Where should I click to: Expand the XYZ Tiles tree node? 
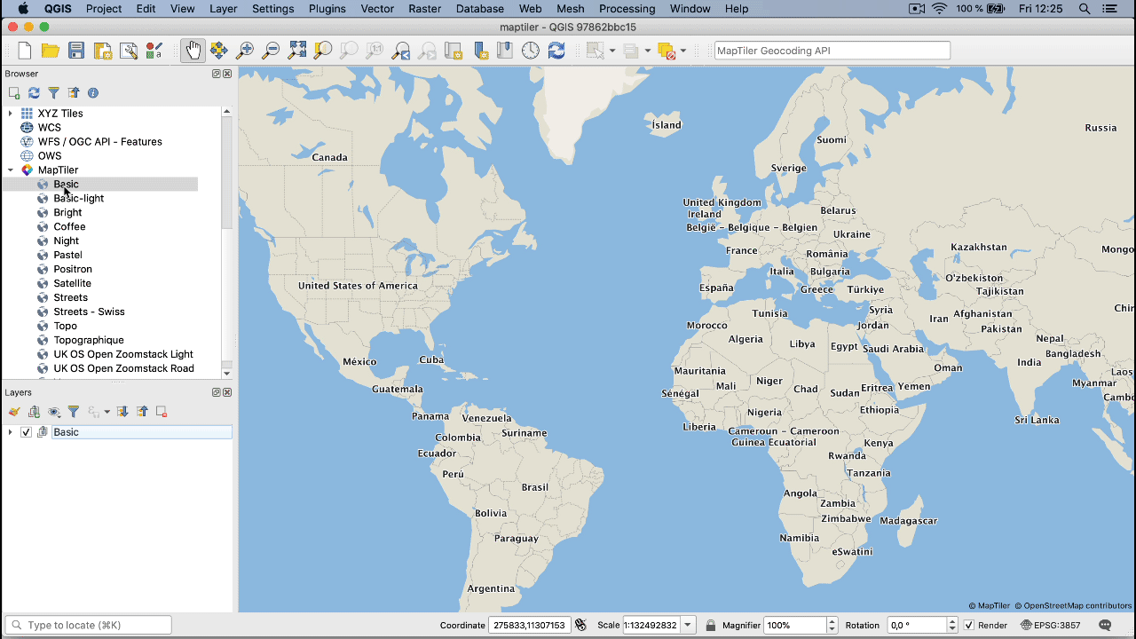(x=11, y=114)
